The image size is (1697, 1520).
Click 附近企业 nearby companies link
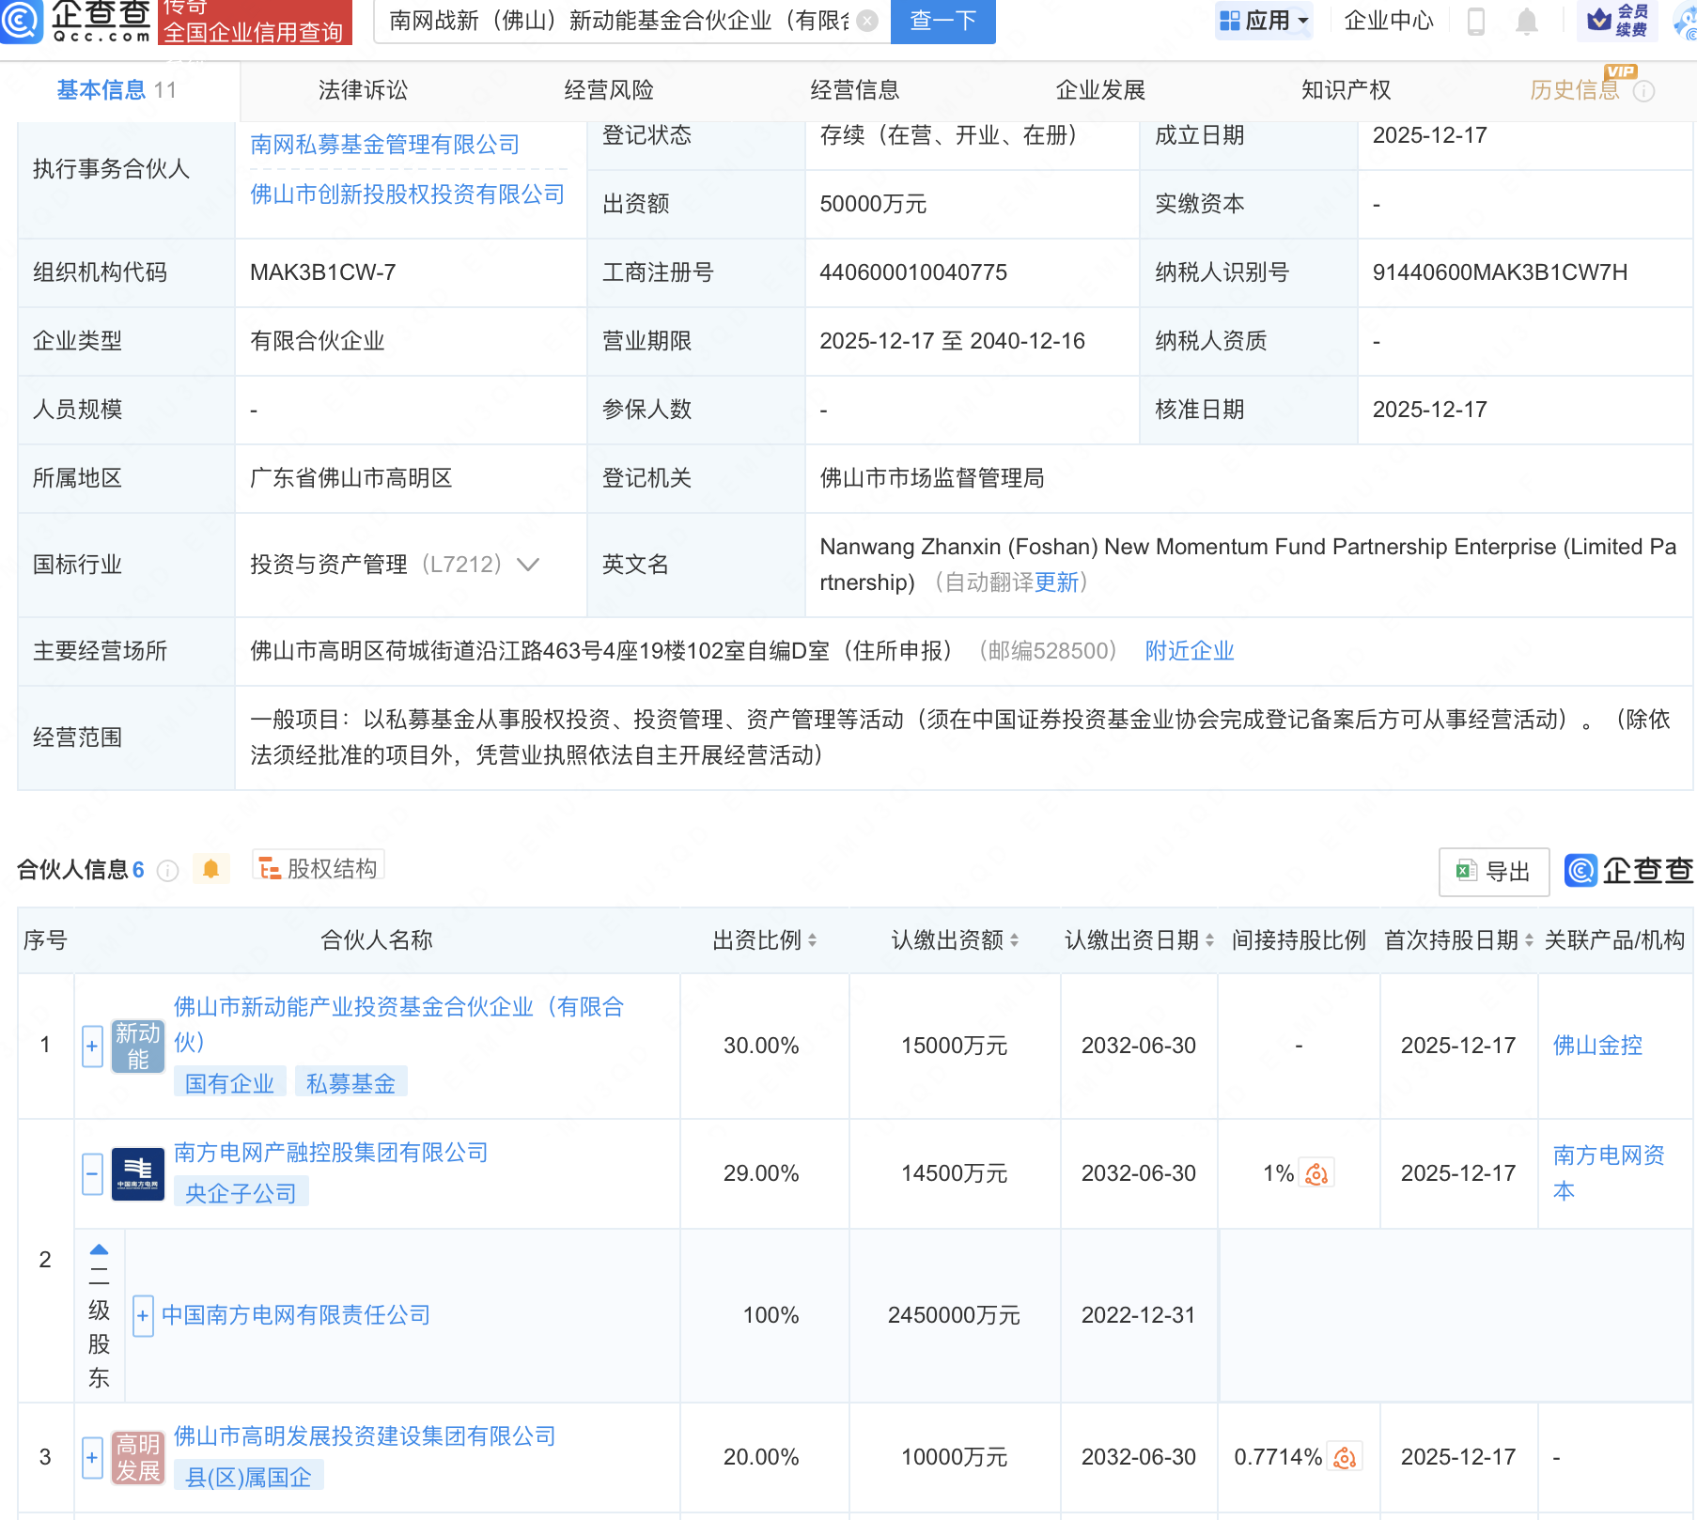tap(1190, 651)
